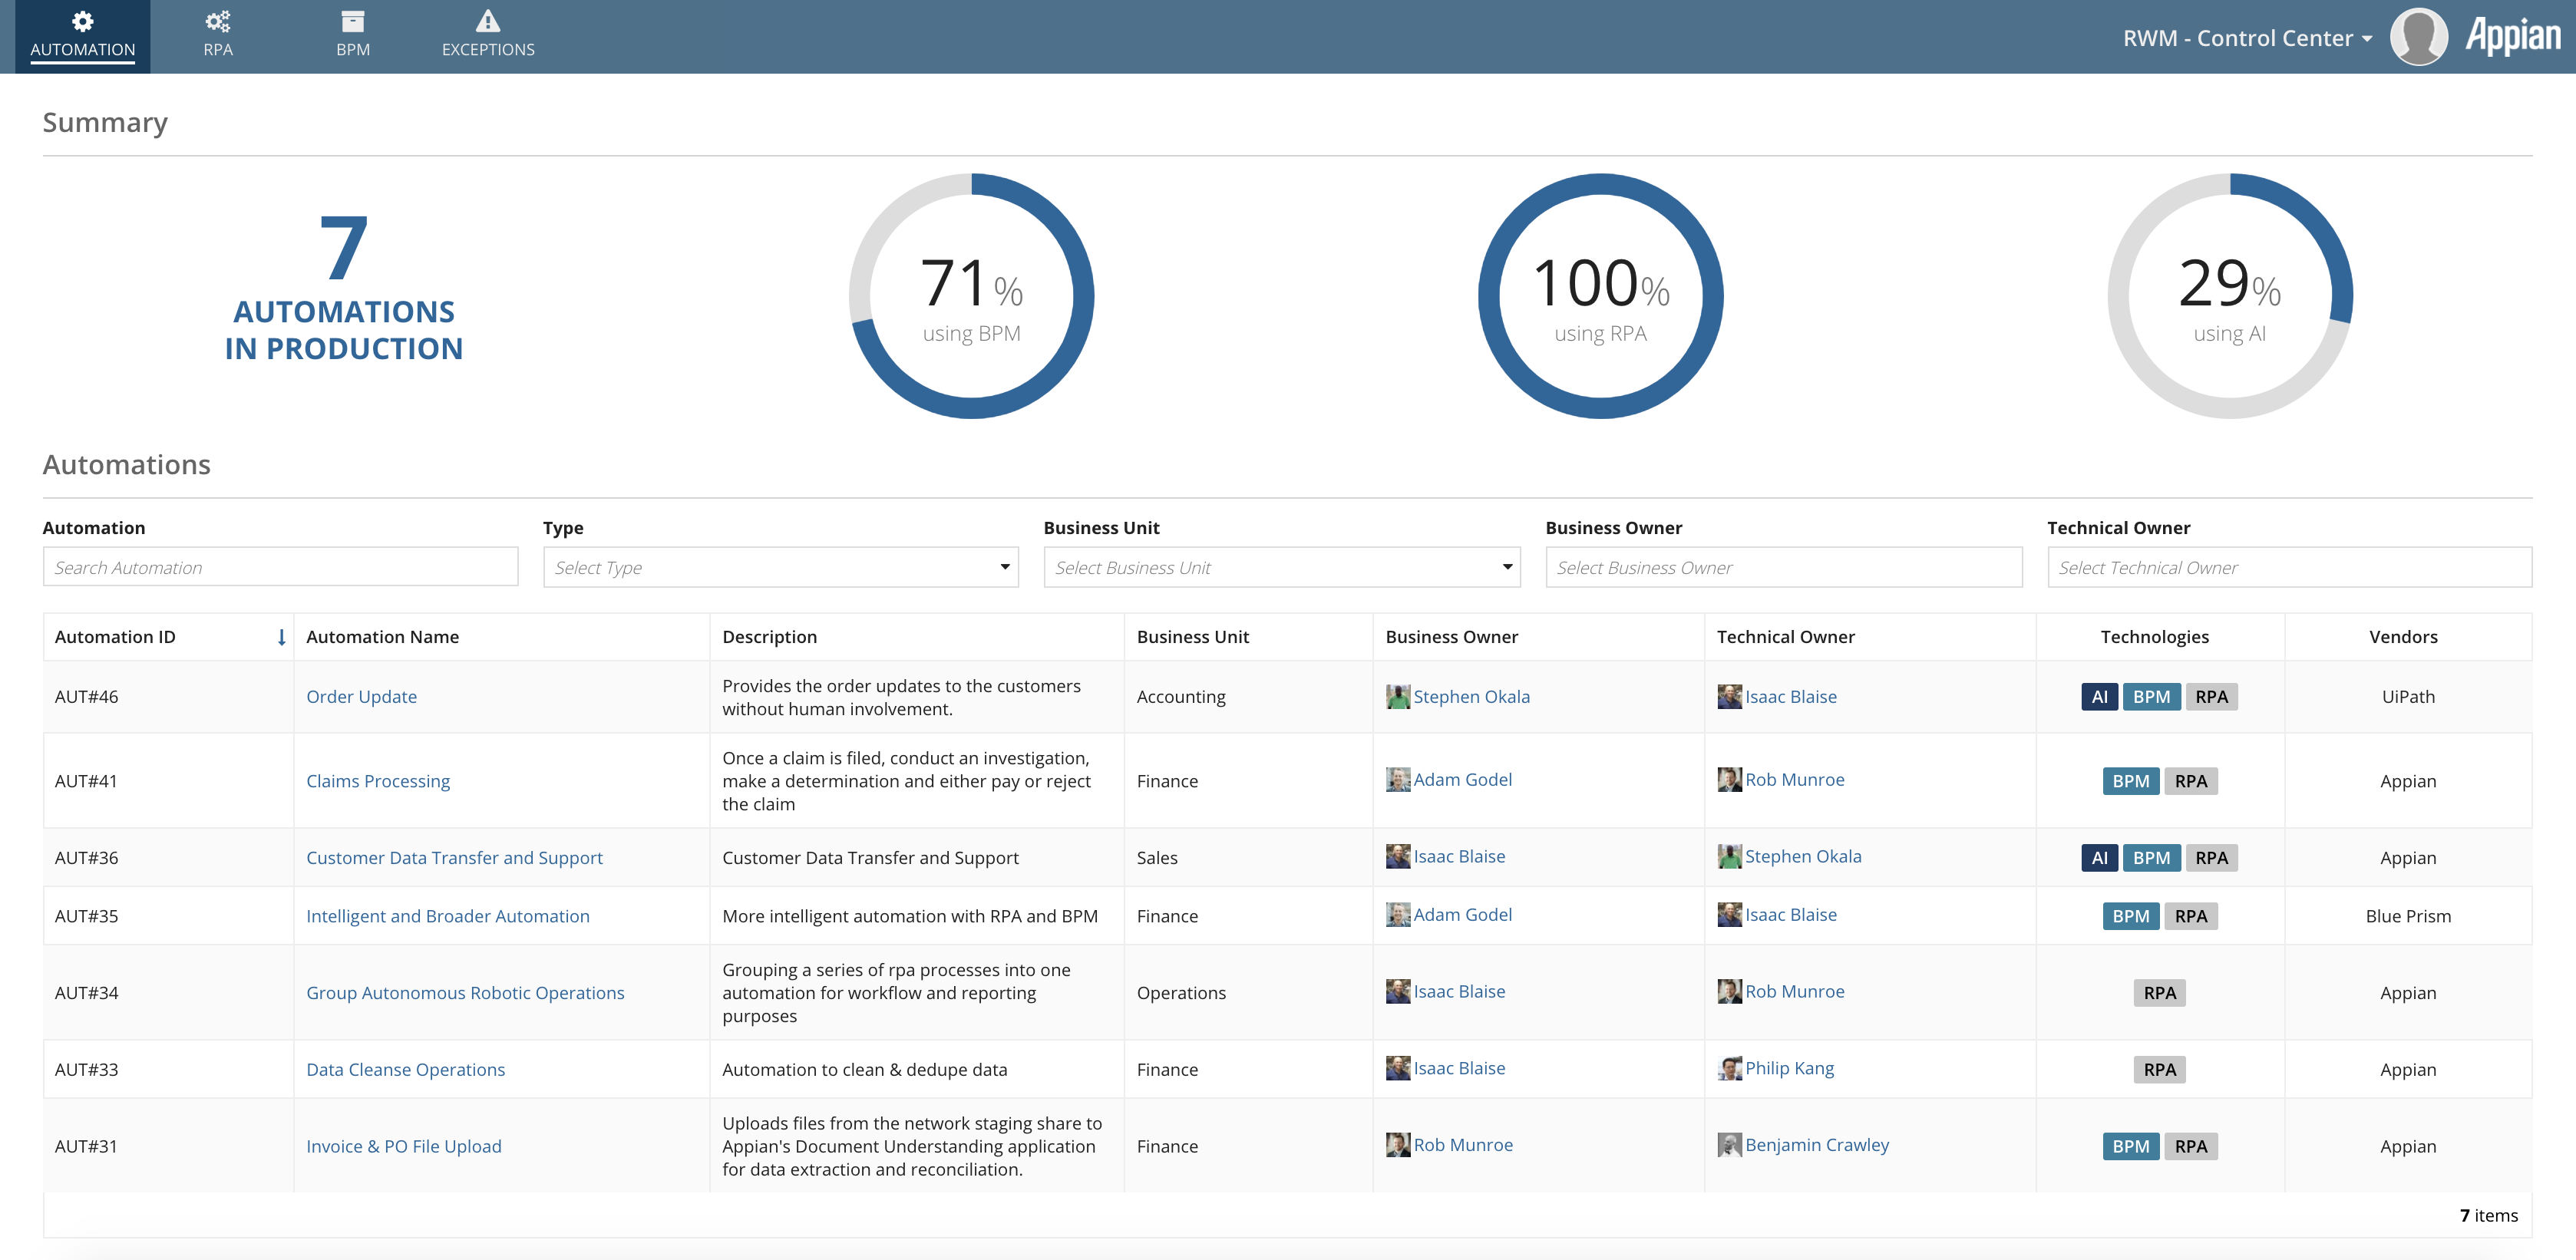Click the BPM technology tag on Order Update
2576x1260 pixels.
[2152, 697]
